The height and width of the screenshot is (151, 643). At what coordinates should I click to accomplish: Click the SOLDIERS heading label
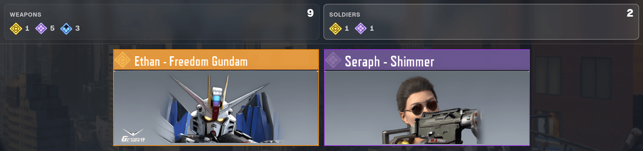click(345, 15)
